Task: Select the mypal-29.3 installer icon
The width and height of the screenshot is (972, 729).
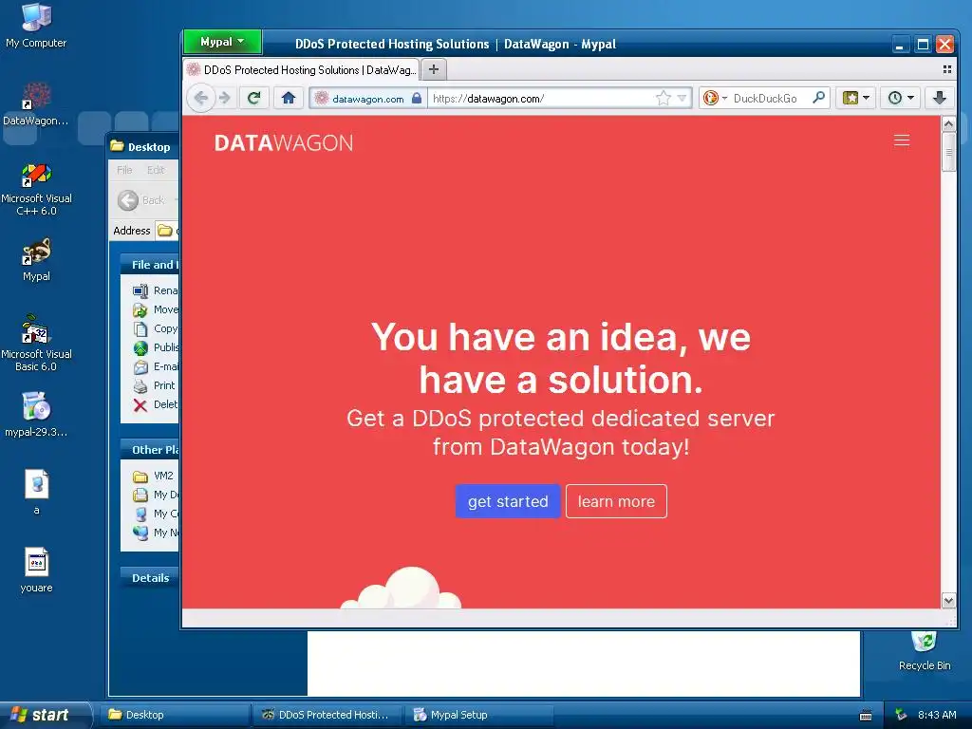Action: click(36, 414)
